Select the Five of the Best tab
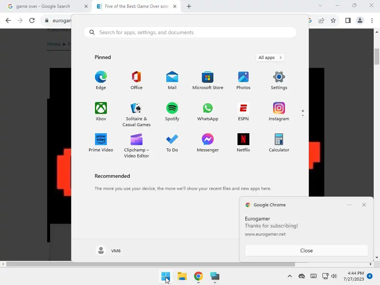380x285 pixels. (136, 6)
